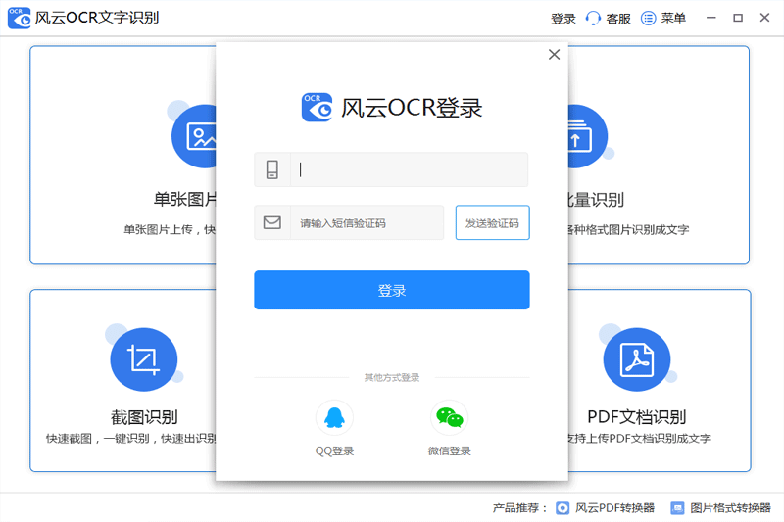Click the screenshot crop recognition icon
784x522 pixels.
(144, 359)
